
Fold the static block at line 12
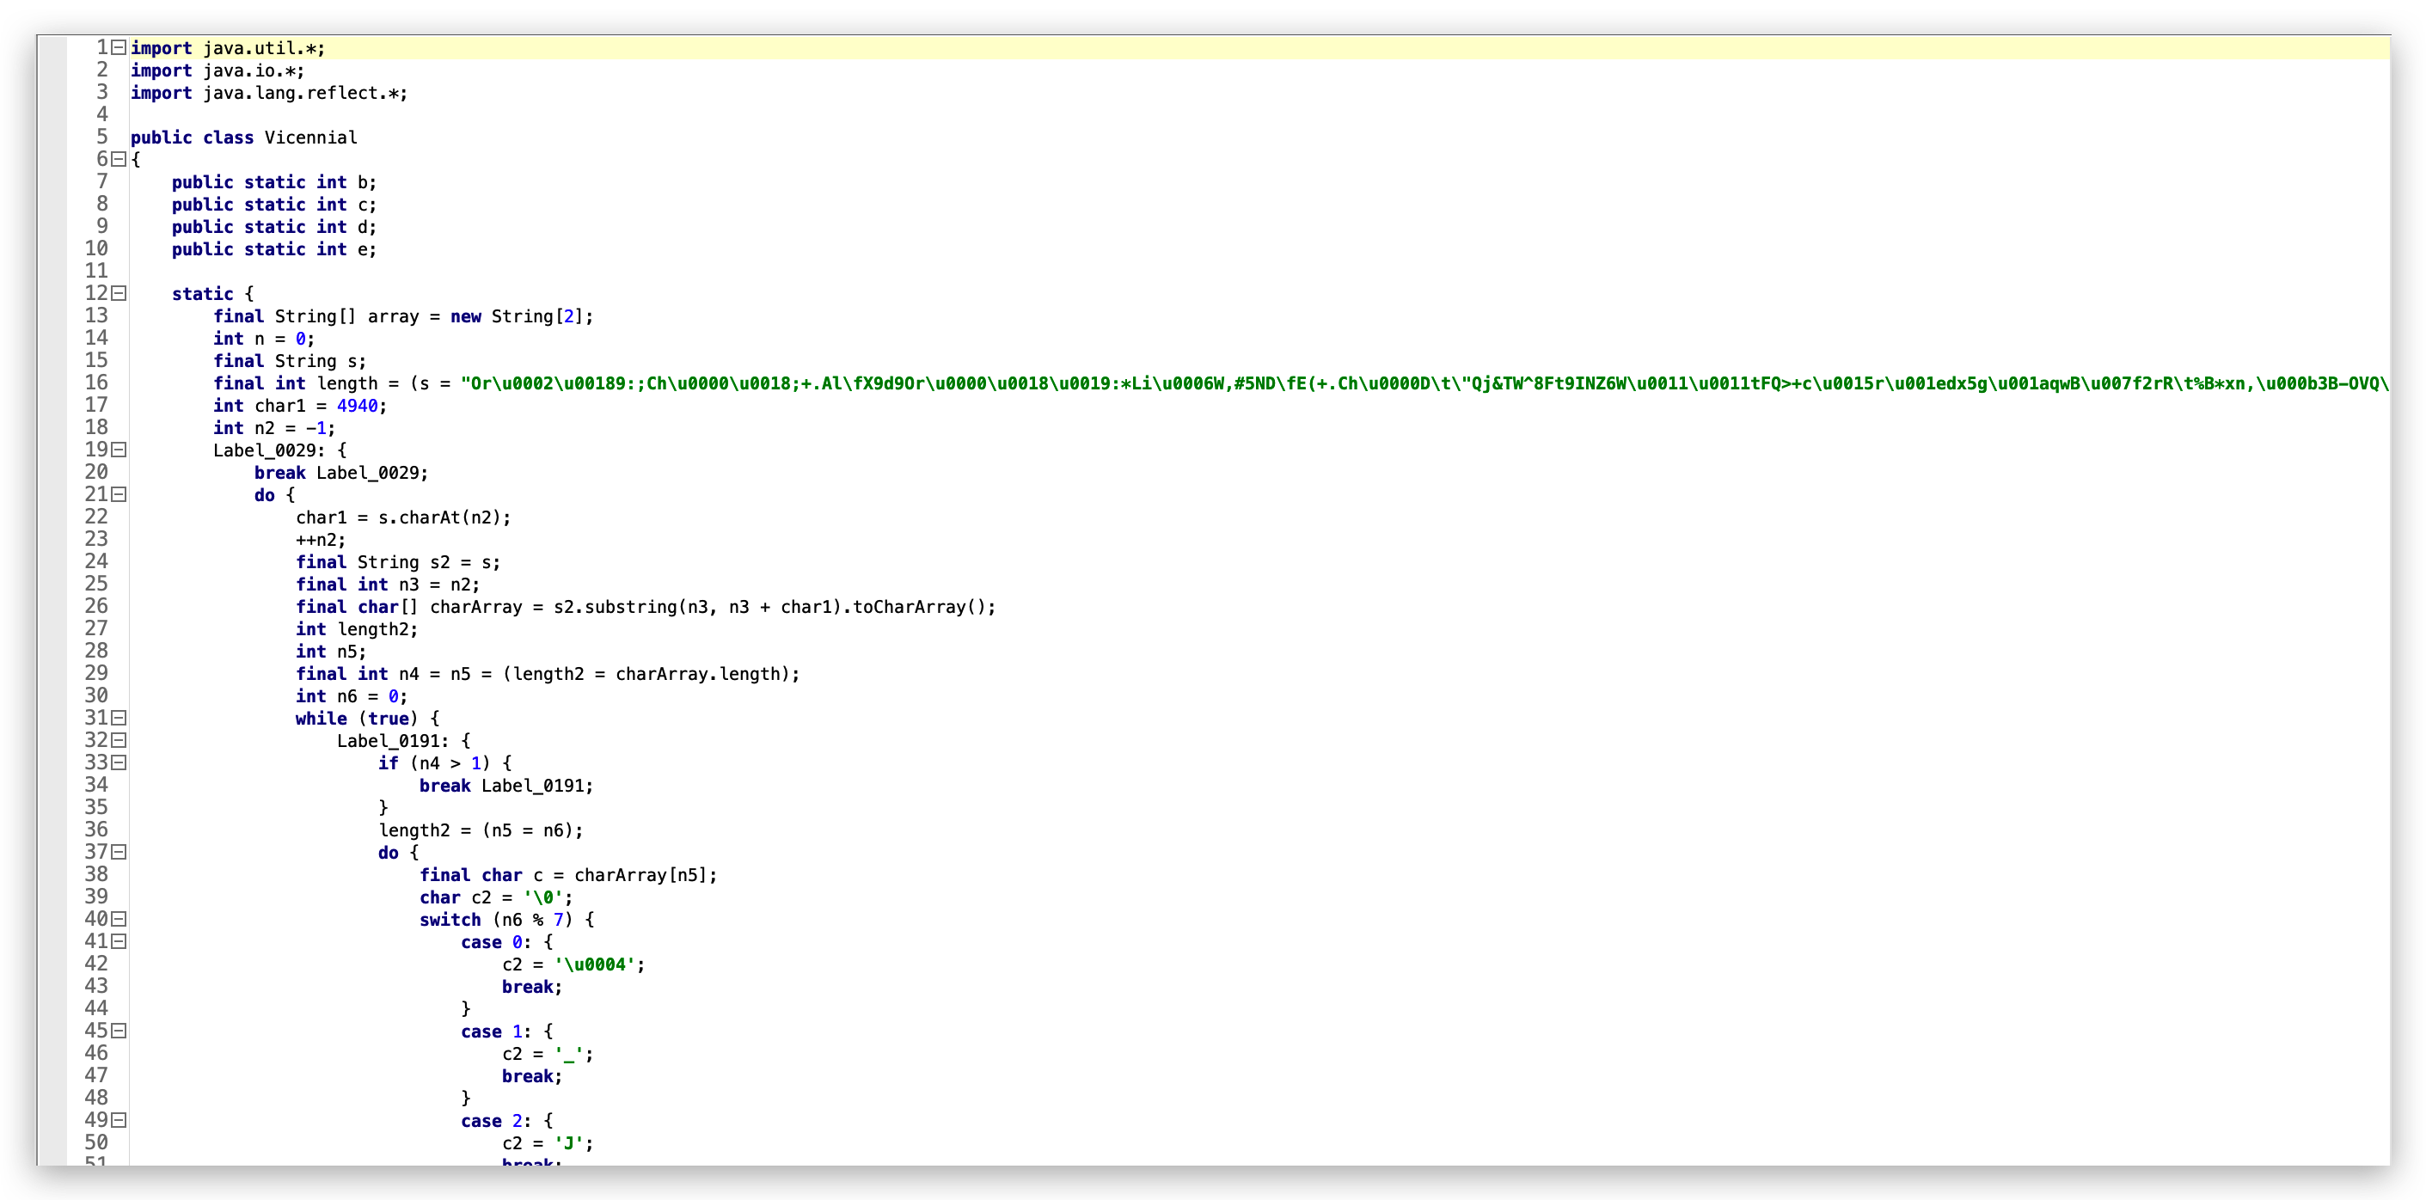pos(119,293)
